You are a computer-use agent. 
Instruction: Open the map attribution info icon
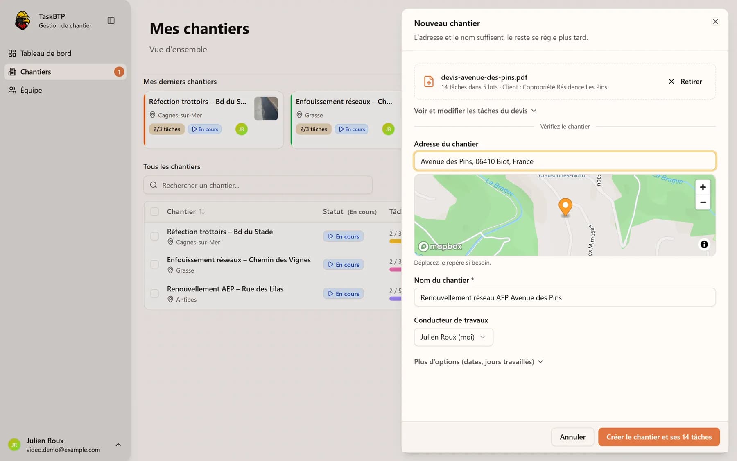(x=704, y=245)
